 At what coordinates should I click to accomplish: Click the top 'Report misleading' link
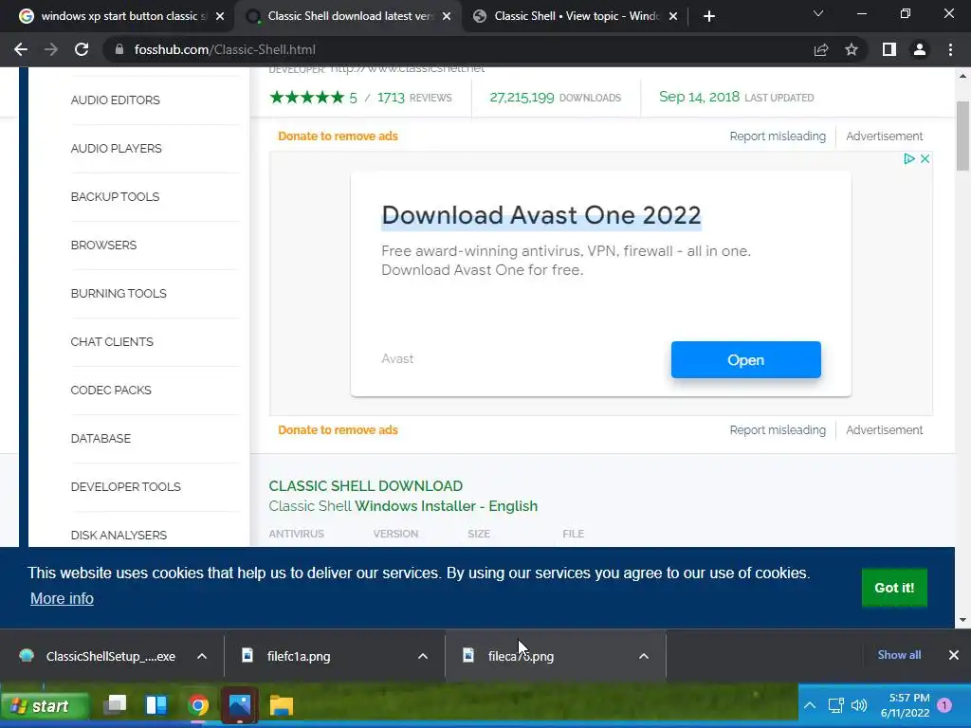pos(778,136)
